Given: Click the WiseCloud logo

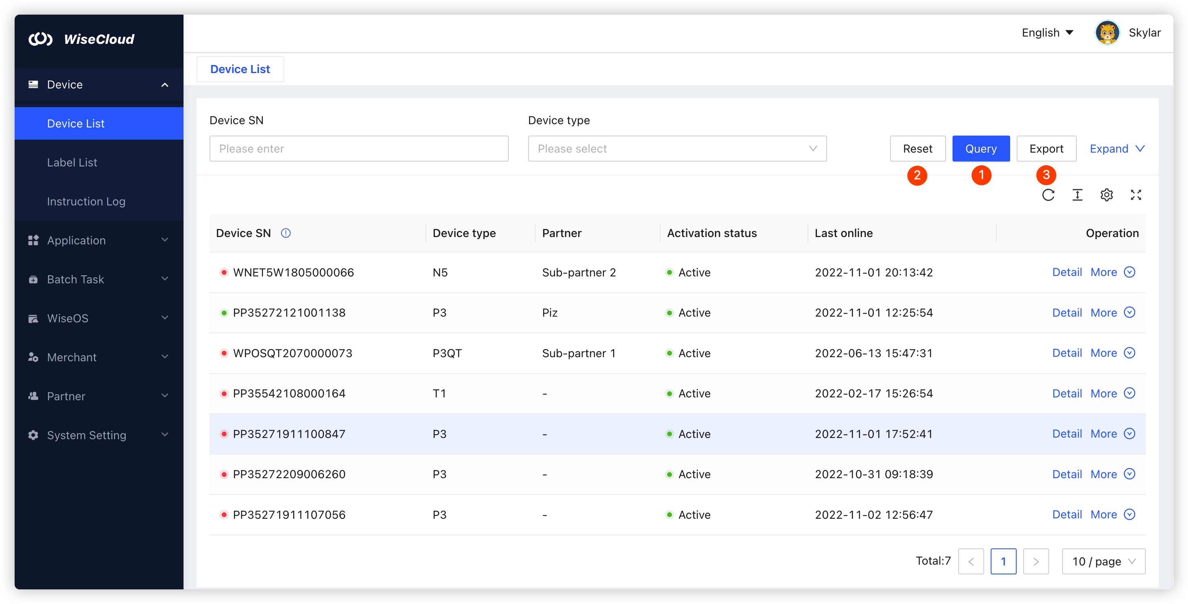Looking at the screenshot, I should (82, 39).
